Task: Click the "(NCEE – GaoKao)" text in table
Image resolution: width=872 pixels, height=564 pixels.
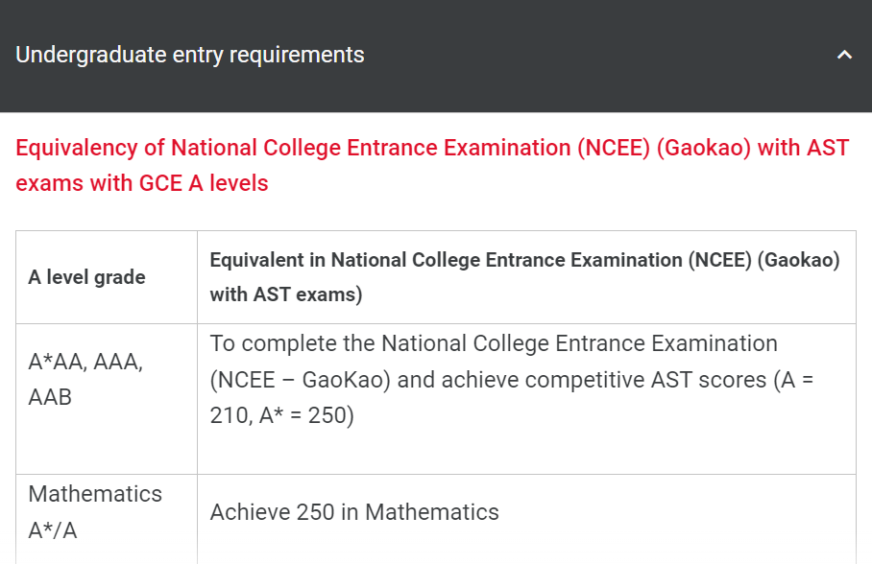Action: point(299,380)
